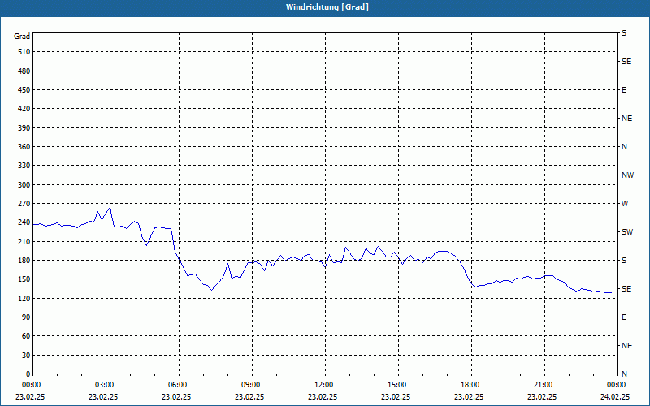This screenshot has width=650, height=406.
Task: Click the SW compass label
Action: pos(627,232)
